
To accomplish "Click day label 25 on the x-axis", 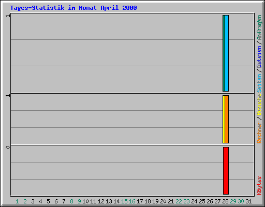I will 202,201.
